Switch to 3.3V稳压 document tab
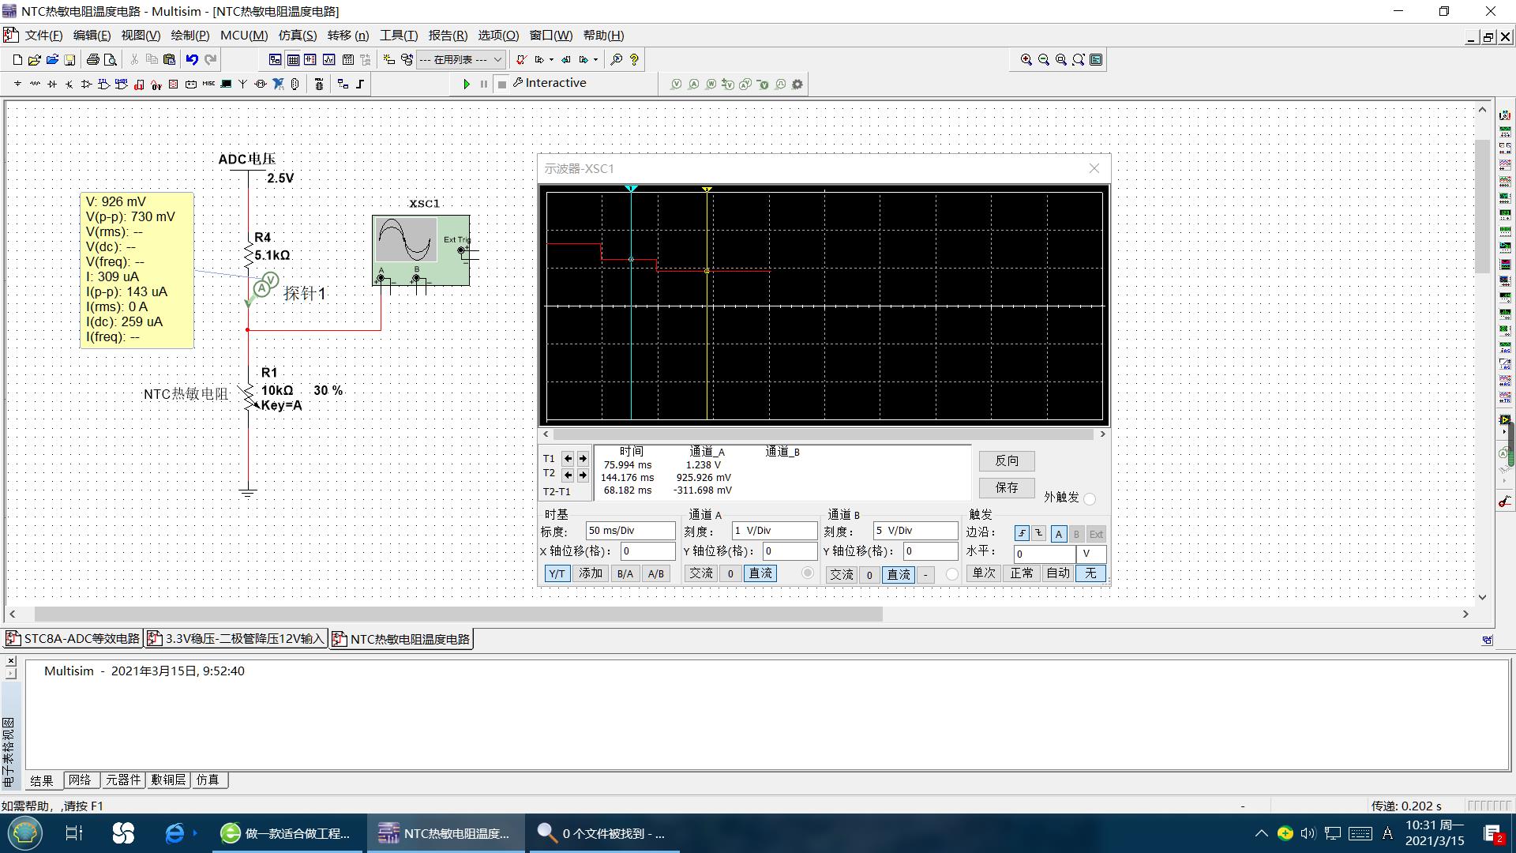 (237, 639)
